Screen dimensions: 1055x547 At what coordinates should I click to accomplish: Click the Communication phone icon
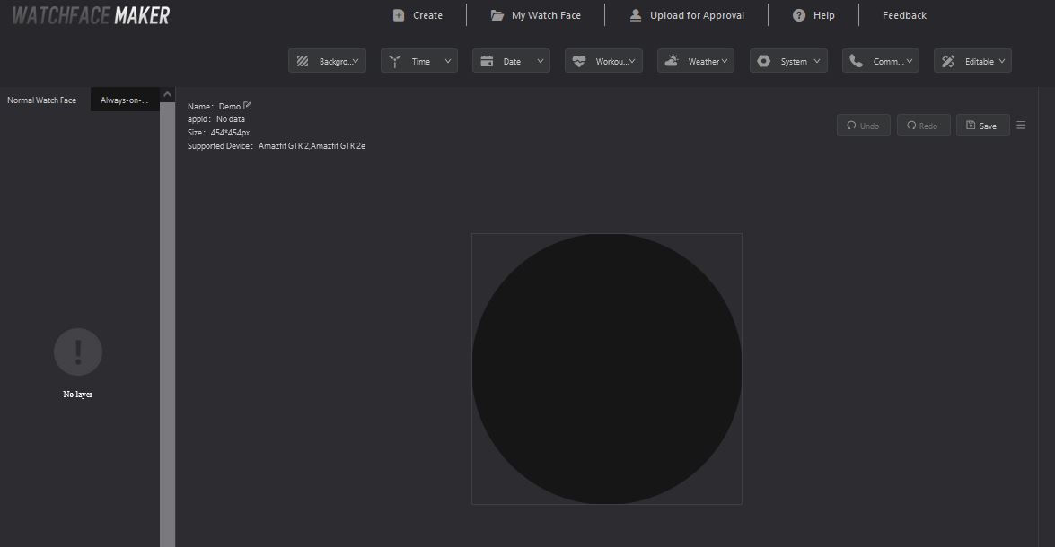[856, 61]
